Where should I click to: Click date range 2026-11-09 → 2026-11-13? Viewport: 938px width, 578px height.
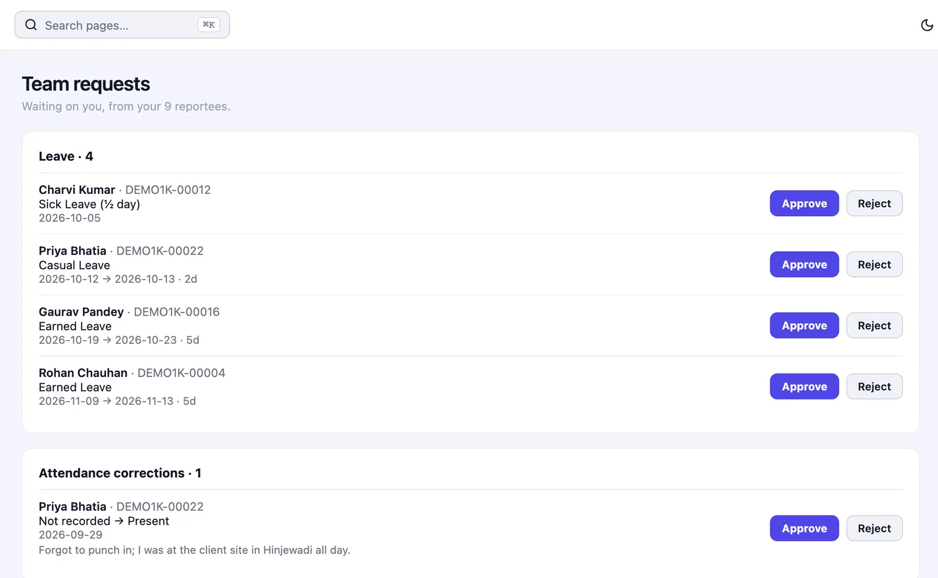pyautogui.click(x=106, y=401)
